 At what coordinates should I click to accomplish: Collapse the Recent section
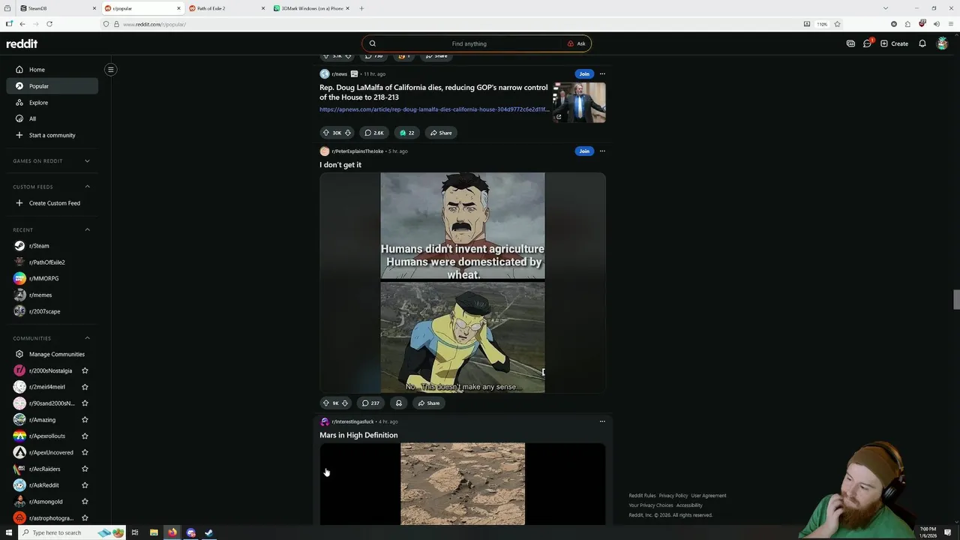pos(87,229)
